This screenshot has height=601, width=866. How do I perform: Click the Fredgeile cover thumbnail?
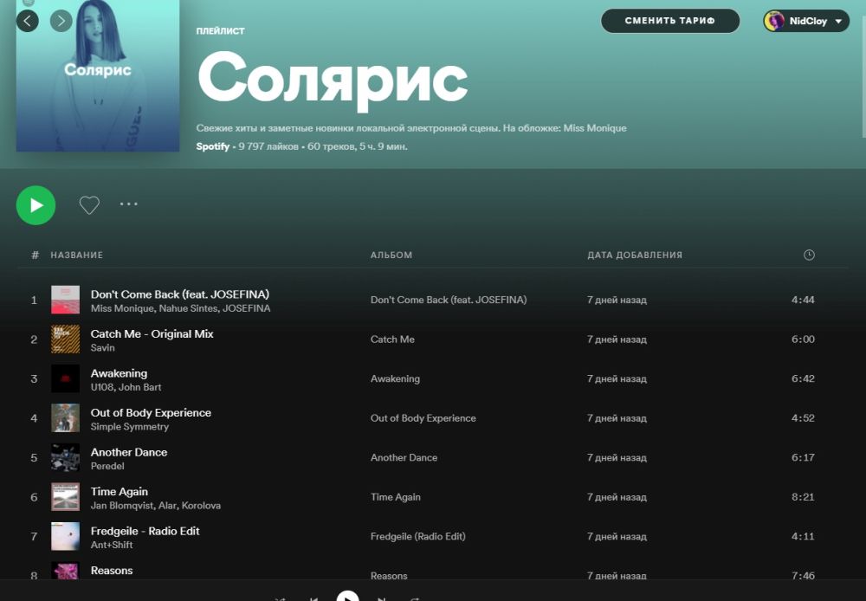tap(65, 536)
